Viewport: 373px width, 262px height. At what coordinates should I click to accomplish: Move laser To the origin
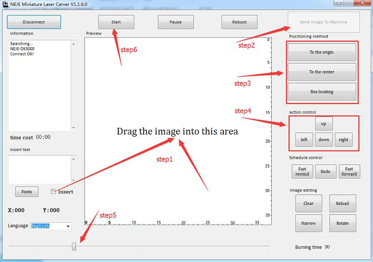point(322,52)
